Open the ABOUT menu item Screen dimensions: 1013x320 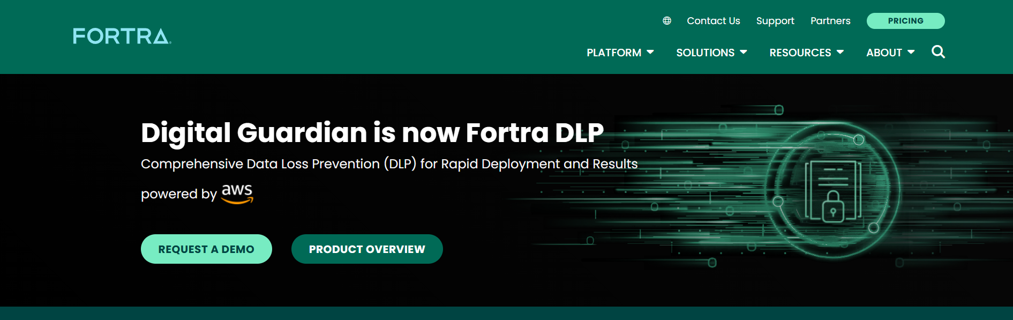pos(884,53)
